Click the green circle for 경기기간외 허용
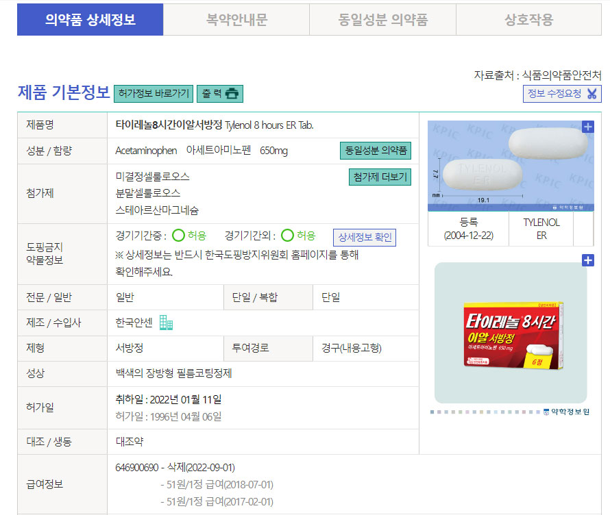This screenshot has width=610, height=515. pyautogui.click(x=287, y=235)
